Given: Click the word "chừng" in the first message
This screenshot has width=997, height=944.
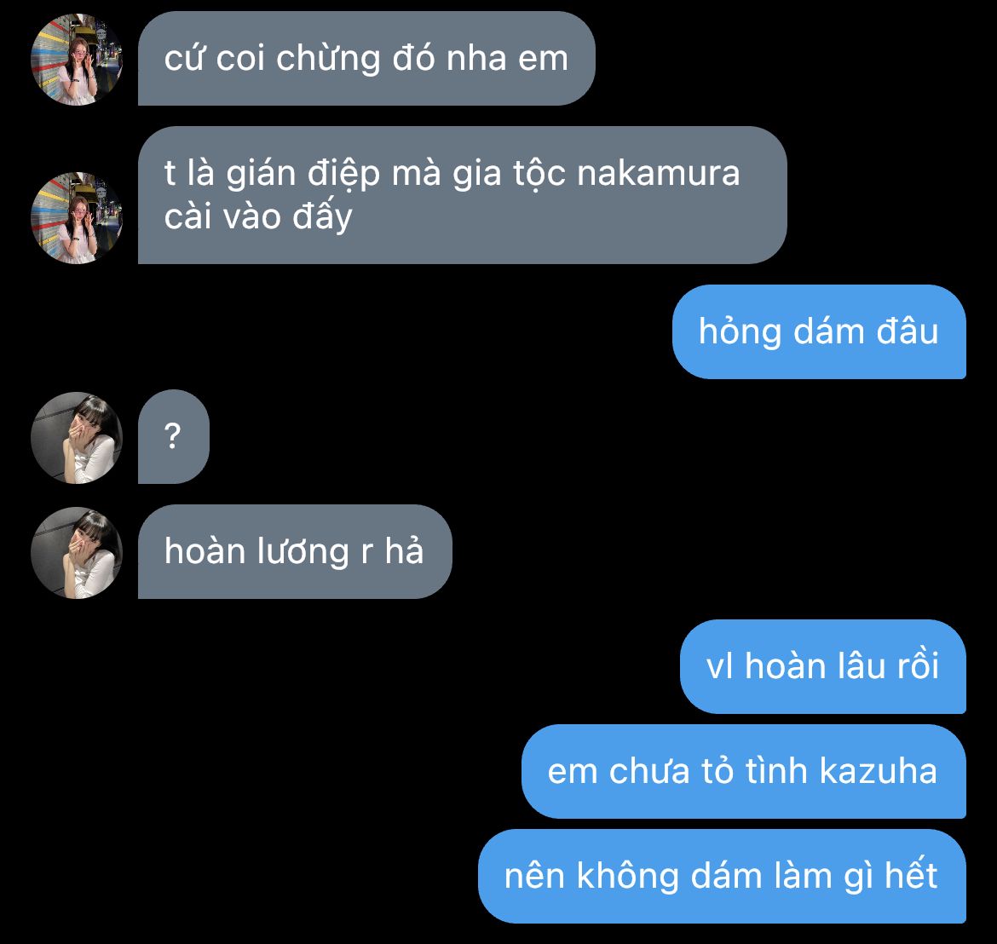Looking at the screenshot, I should 328,59.
